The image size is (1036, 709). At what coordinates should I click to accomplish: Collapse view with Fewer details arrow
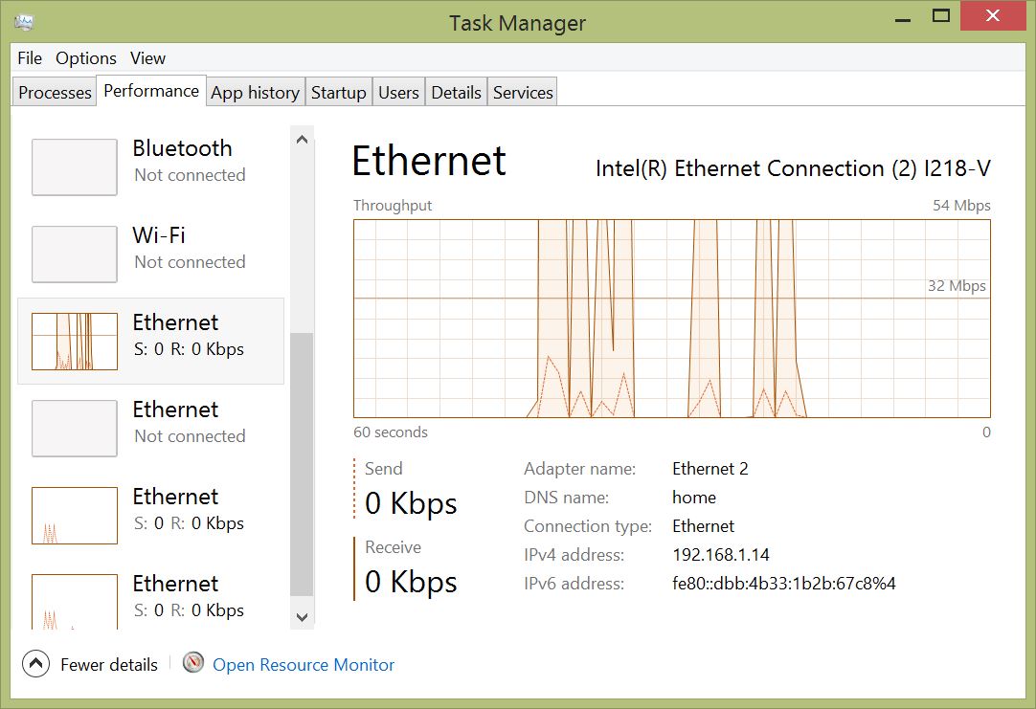pos(35,664)
